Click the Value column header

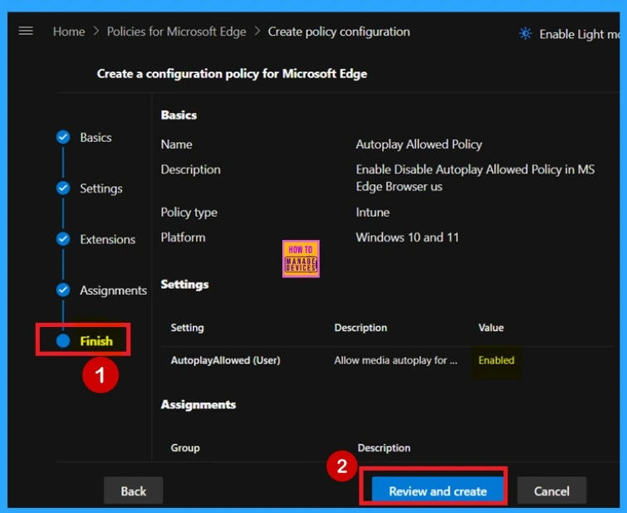pyautogui.click(x=491, y=327)
